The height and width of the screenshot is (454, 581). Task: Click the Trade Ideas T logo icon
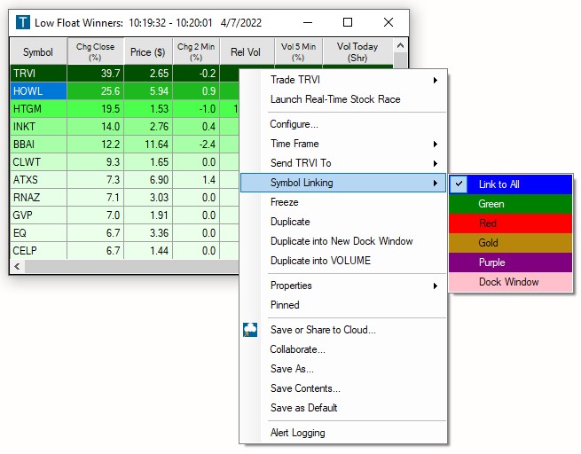[x=22, y=22]
